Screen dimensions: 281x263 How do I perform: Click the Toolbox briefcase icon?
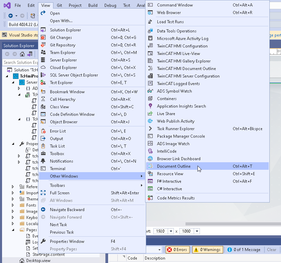43,154
